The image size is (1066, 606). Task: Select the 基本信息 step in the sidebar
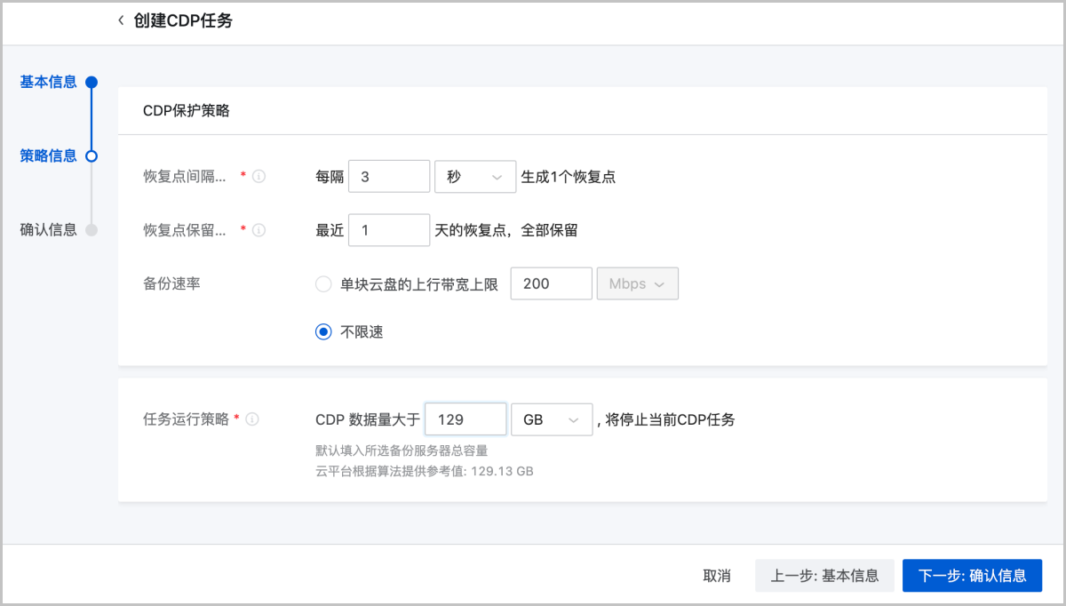(48, 81)
